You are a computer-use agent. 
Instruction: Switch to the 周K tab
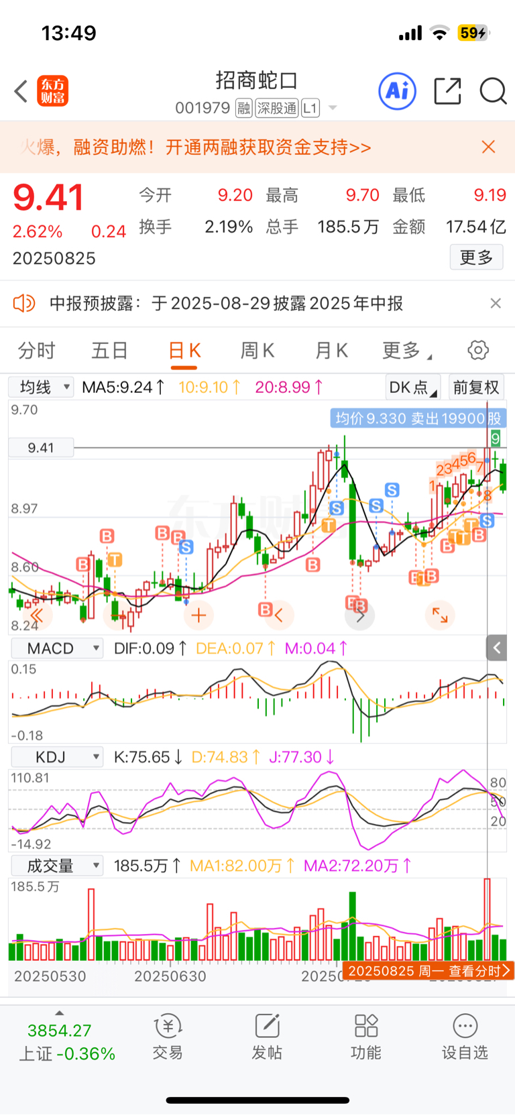[x=257, y=350]
